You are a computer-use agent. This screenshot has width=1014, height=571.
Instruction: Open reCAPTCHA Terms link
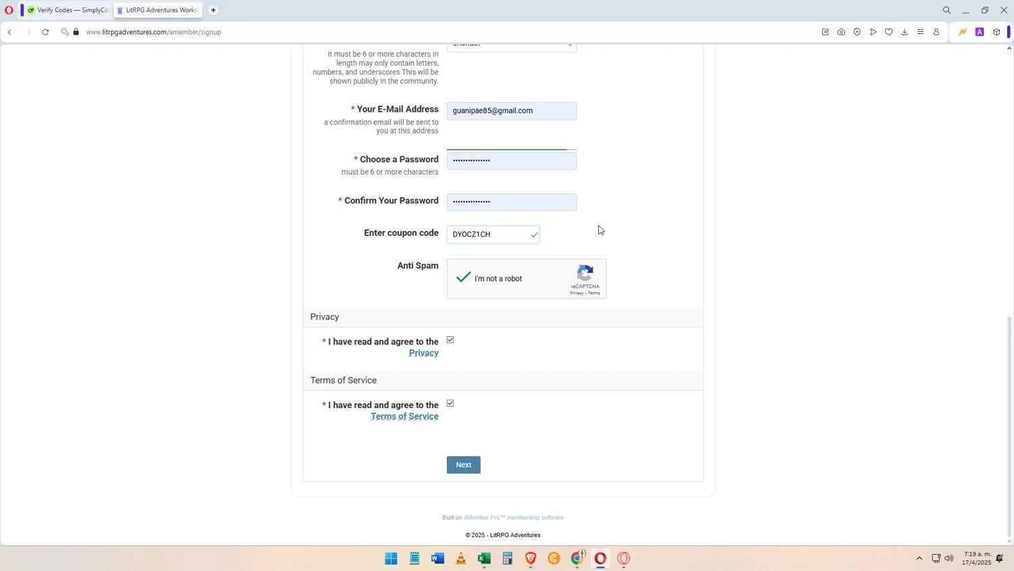(x=594, y=293)
